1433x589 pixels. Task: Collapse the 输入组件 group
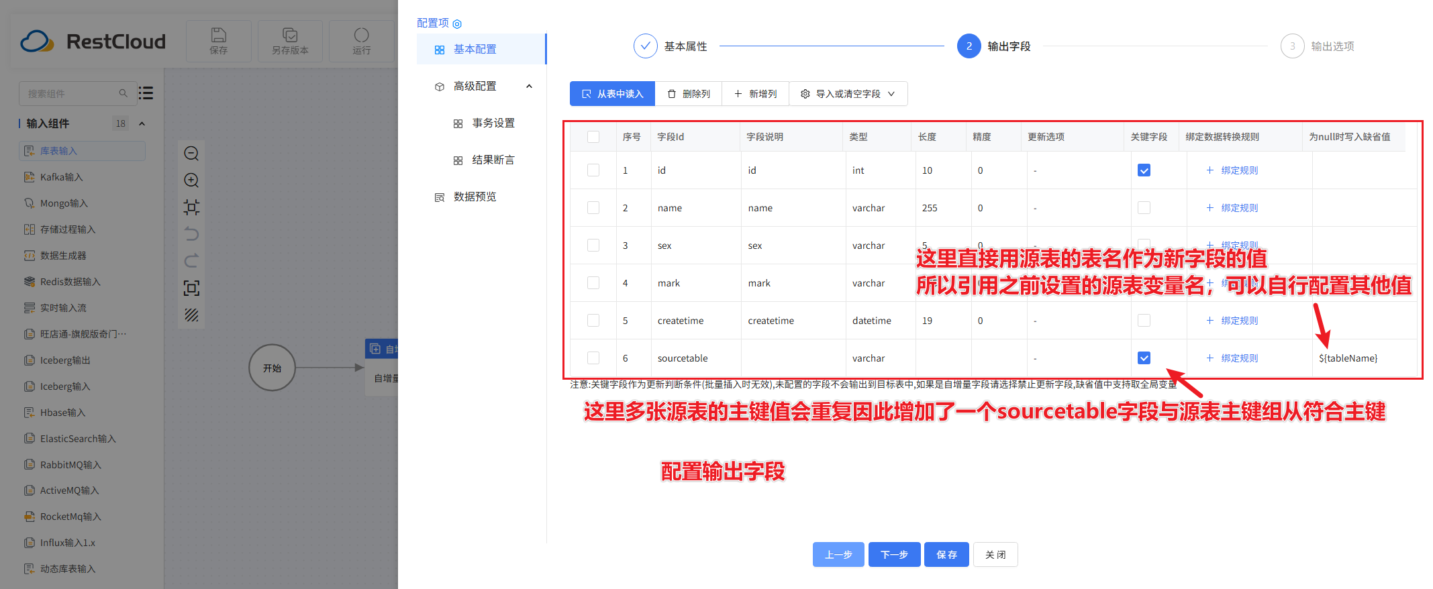coord(142,123)
